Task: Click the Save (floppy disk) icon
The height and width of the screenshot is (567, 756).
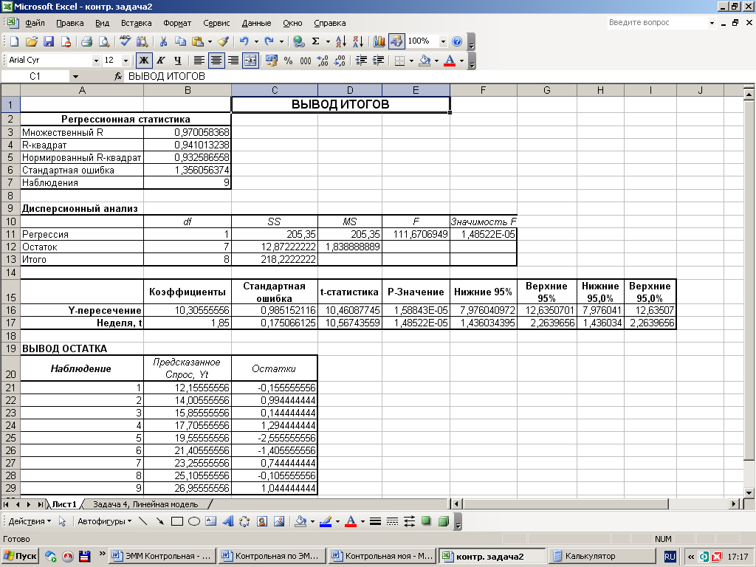Action: (x=49, y=41)
